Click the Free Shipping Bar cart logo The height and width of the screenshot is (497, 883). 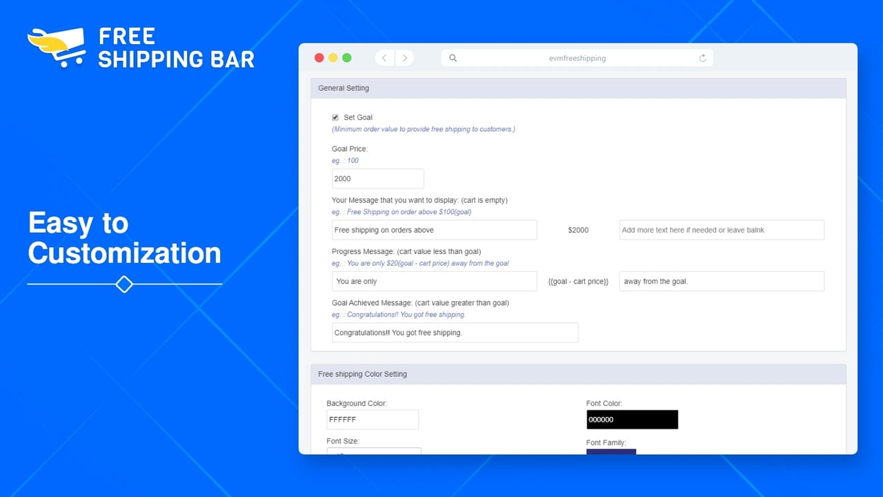point(57,48)
